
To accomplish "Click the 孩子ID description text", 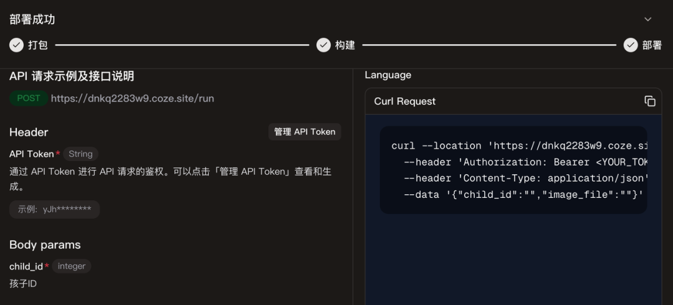I will point(23,284).
